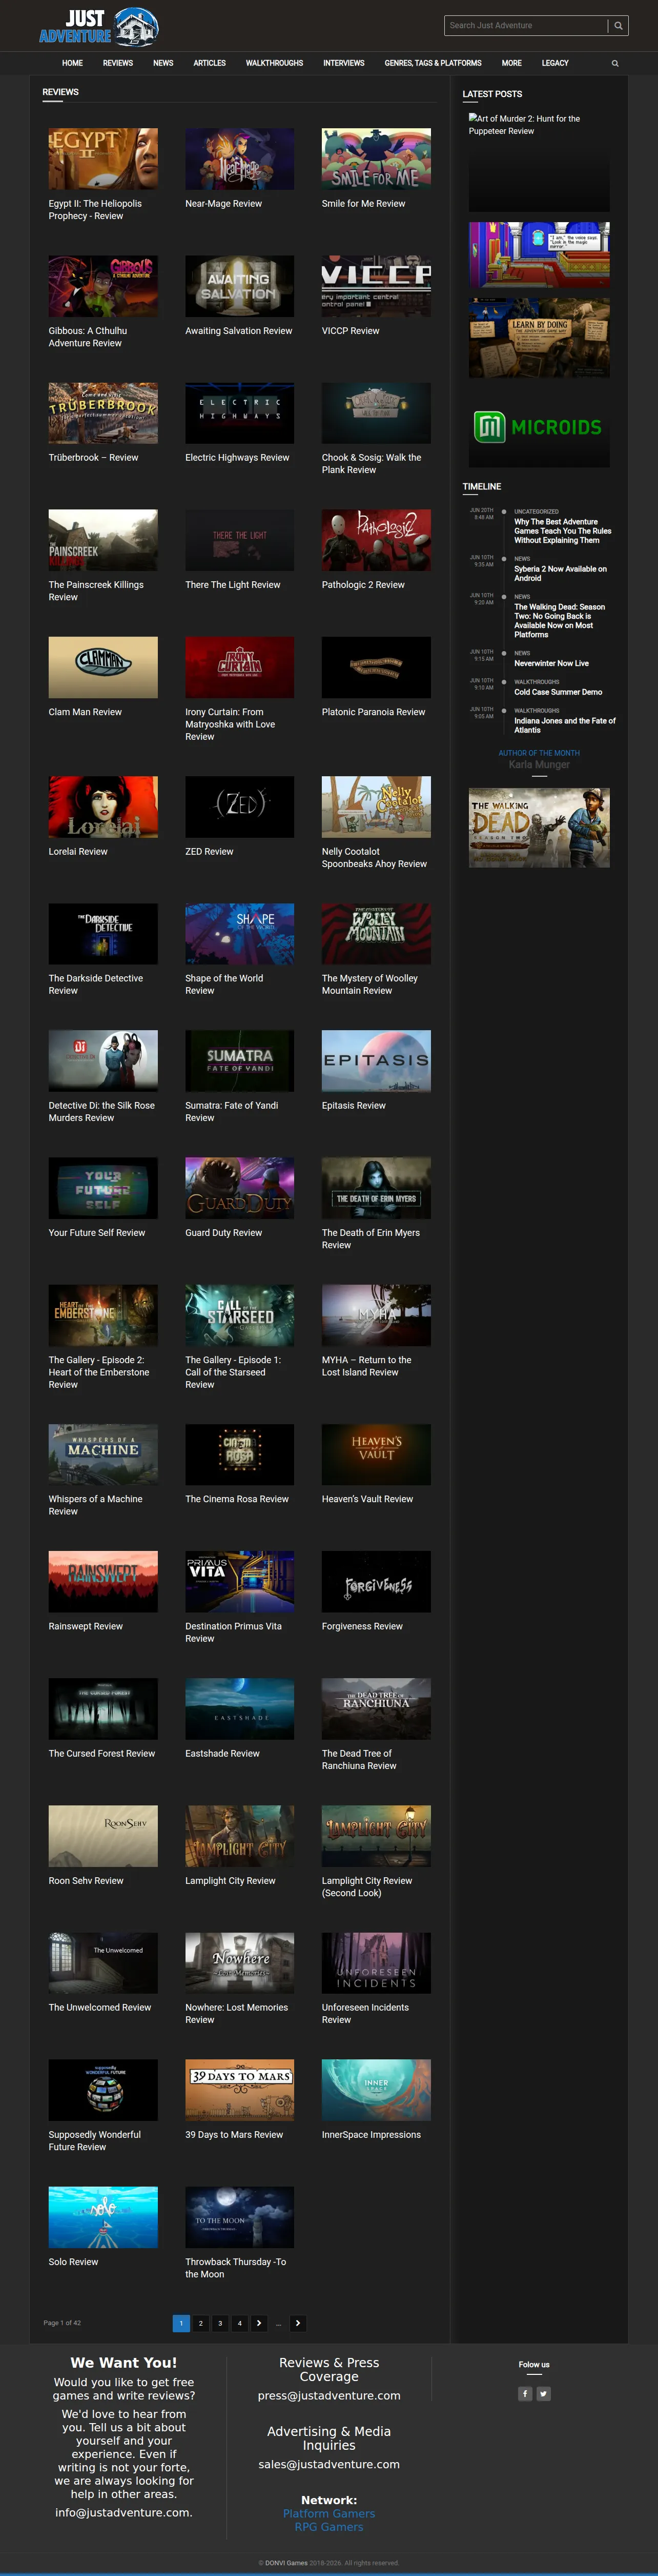Open Whispers of a Machine thumbnail
The image size is (658, 2576).
click(103, 1455)
